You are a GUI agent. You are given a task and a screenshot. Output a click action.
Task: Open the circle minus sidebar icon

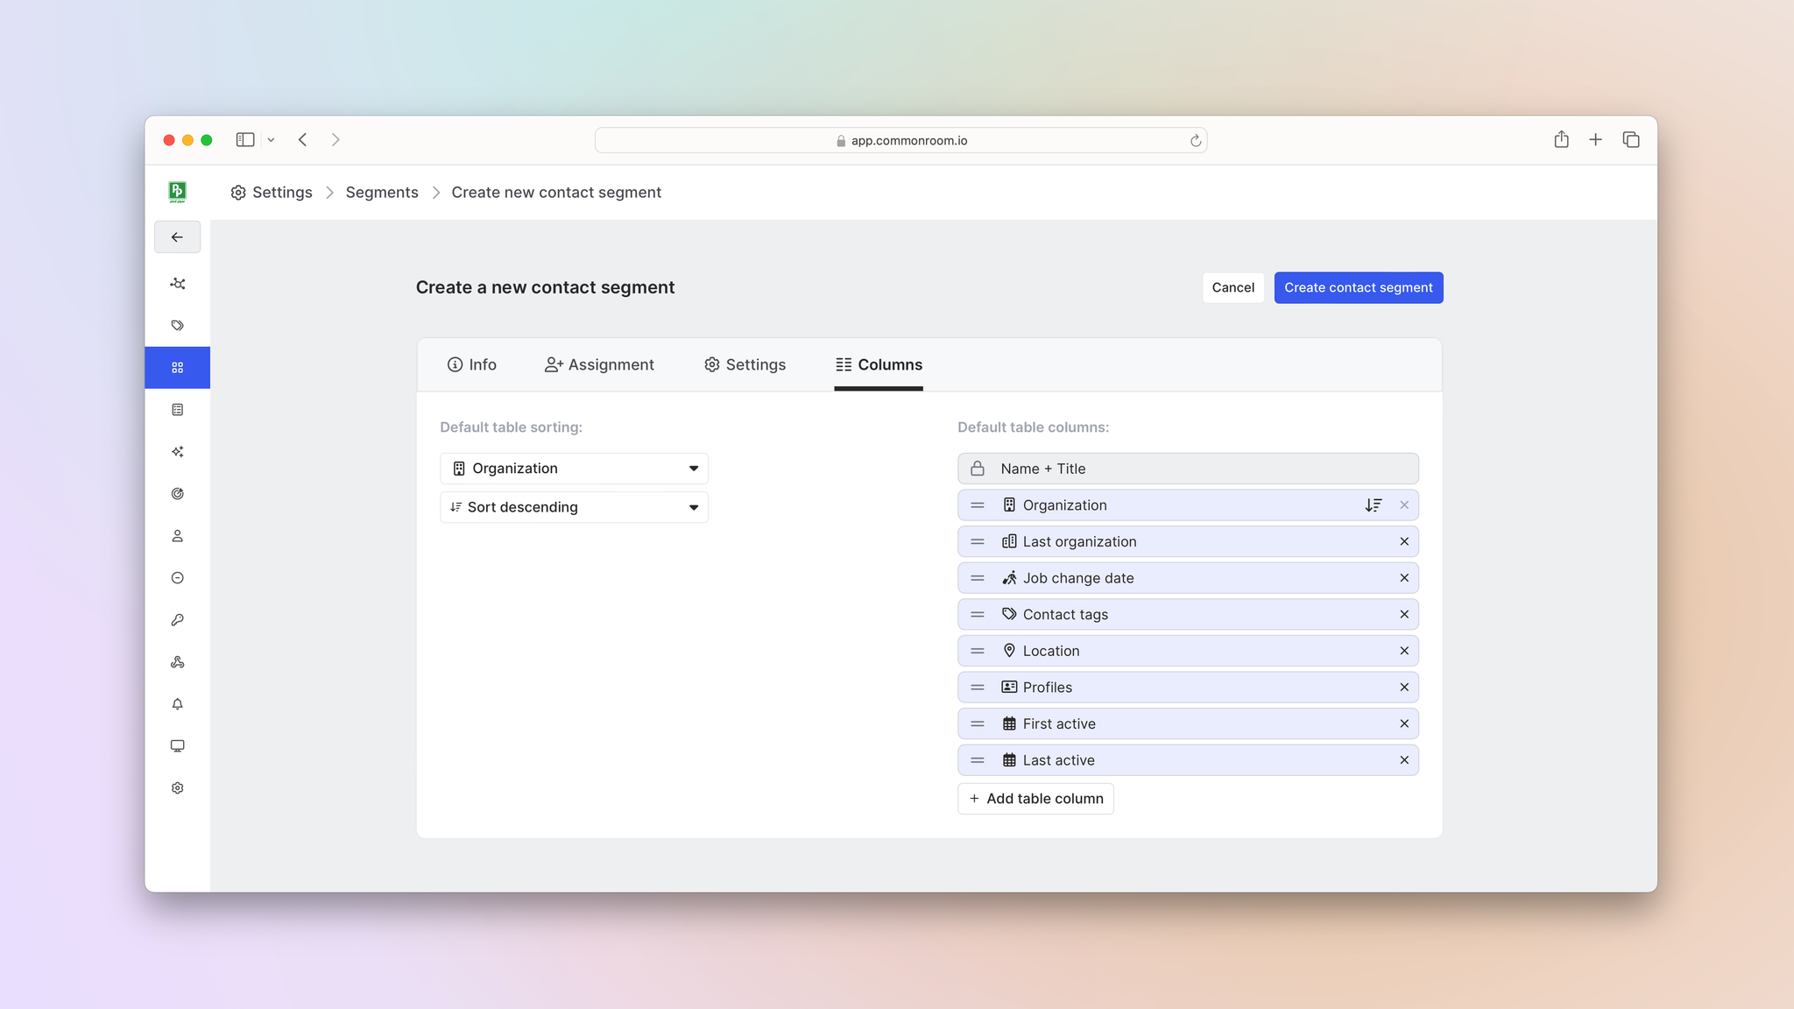click(x=177, y=578)
